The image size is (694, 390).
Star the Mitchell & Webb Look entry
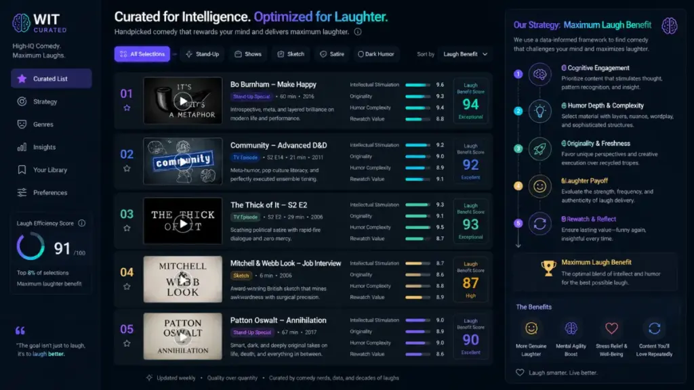click(127, 286)
